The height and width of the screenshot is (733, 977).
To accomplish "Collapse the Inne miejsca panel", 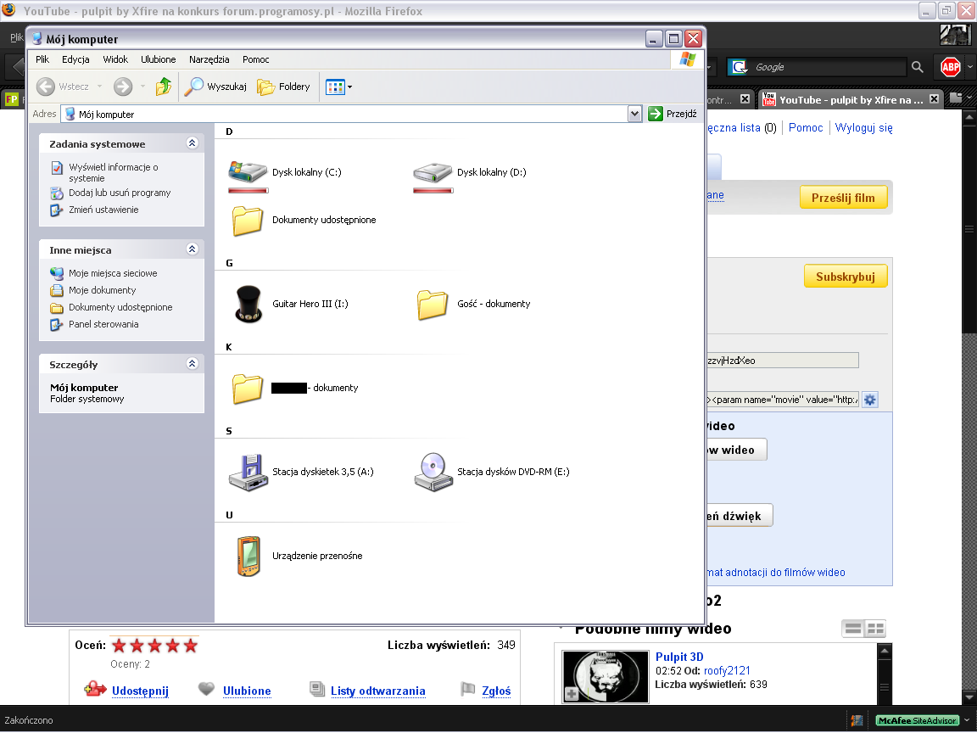I will pyautogui.click(x=192, y=249).
